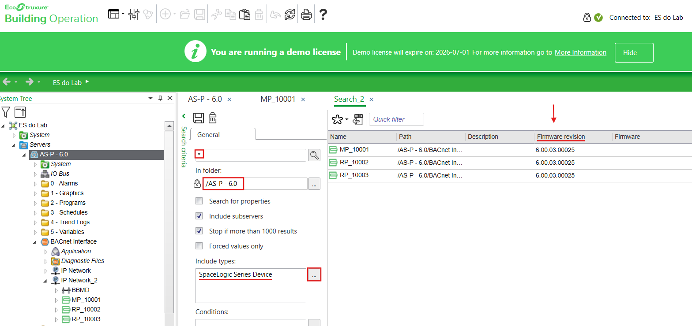Open Include types ellipsis button
The width and height of the screenshot is (692, 326).
pos(314,274)
